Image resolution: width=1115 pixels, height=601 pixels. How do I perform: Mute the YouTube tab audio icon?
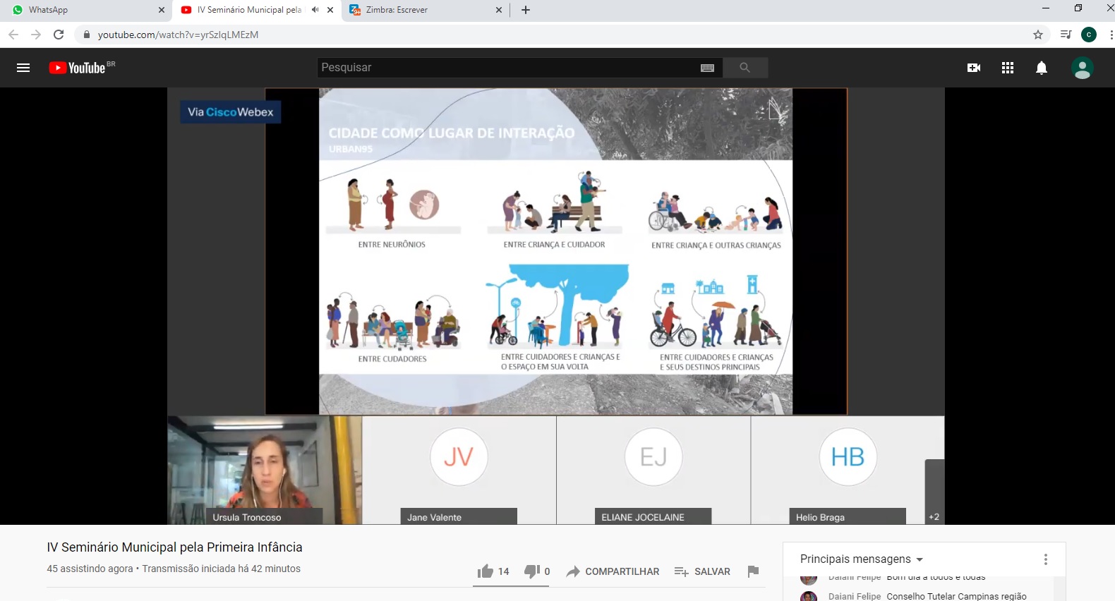coord(315,10)
